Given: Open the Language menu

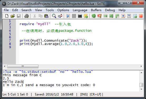Looking at the screenshot, I should coord(80,10).
